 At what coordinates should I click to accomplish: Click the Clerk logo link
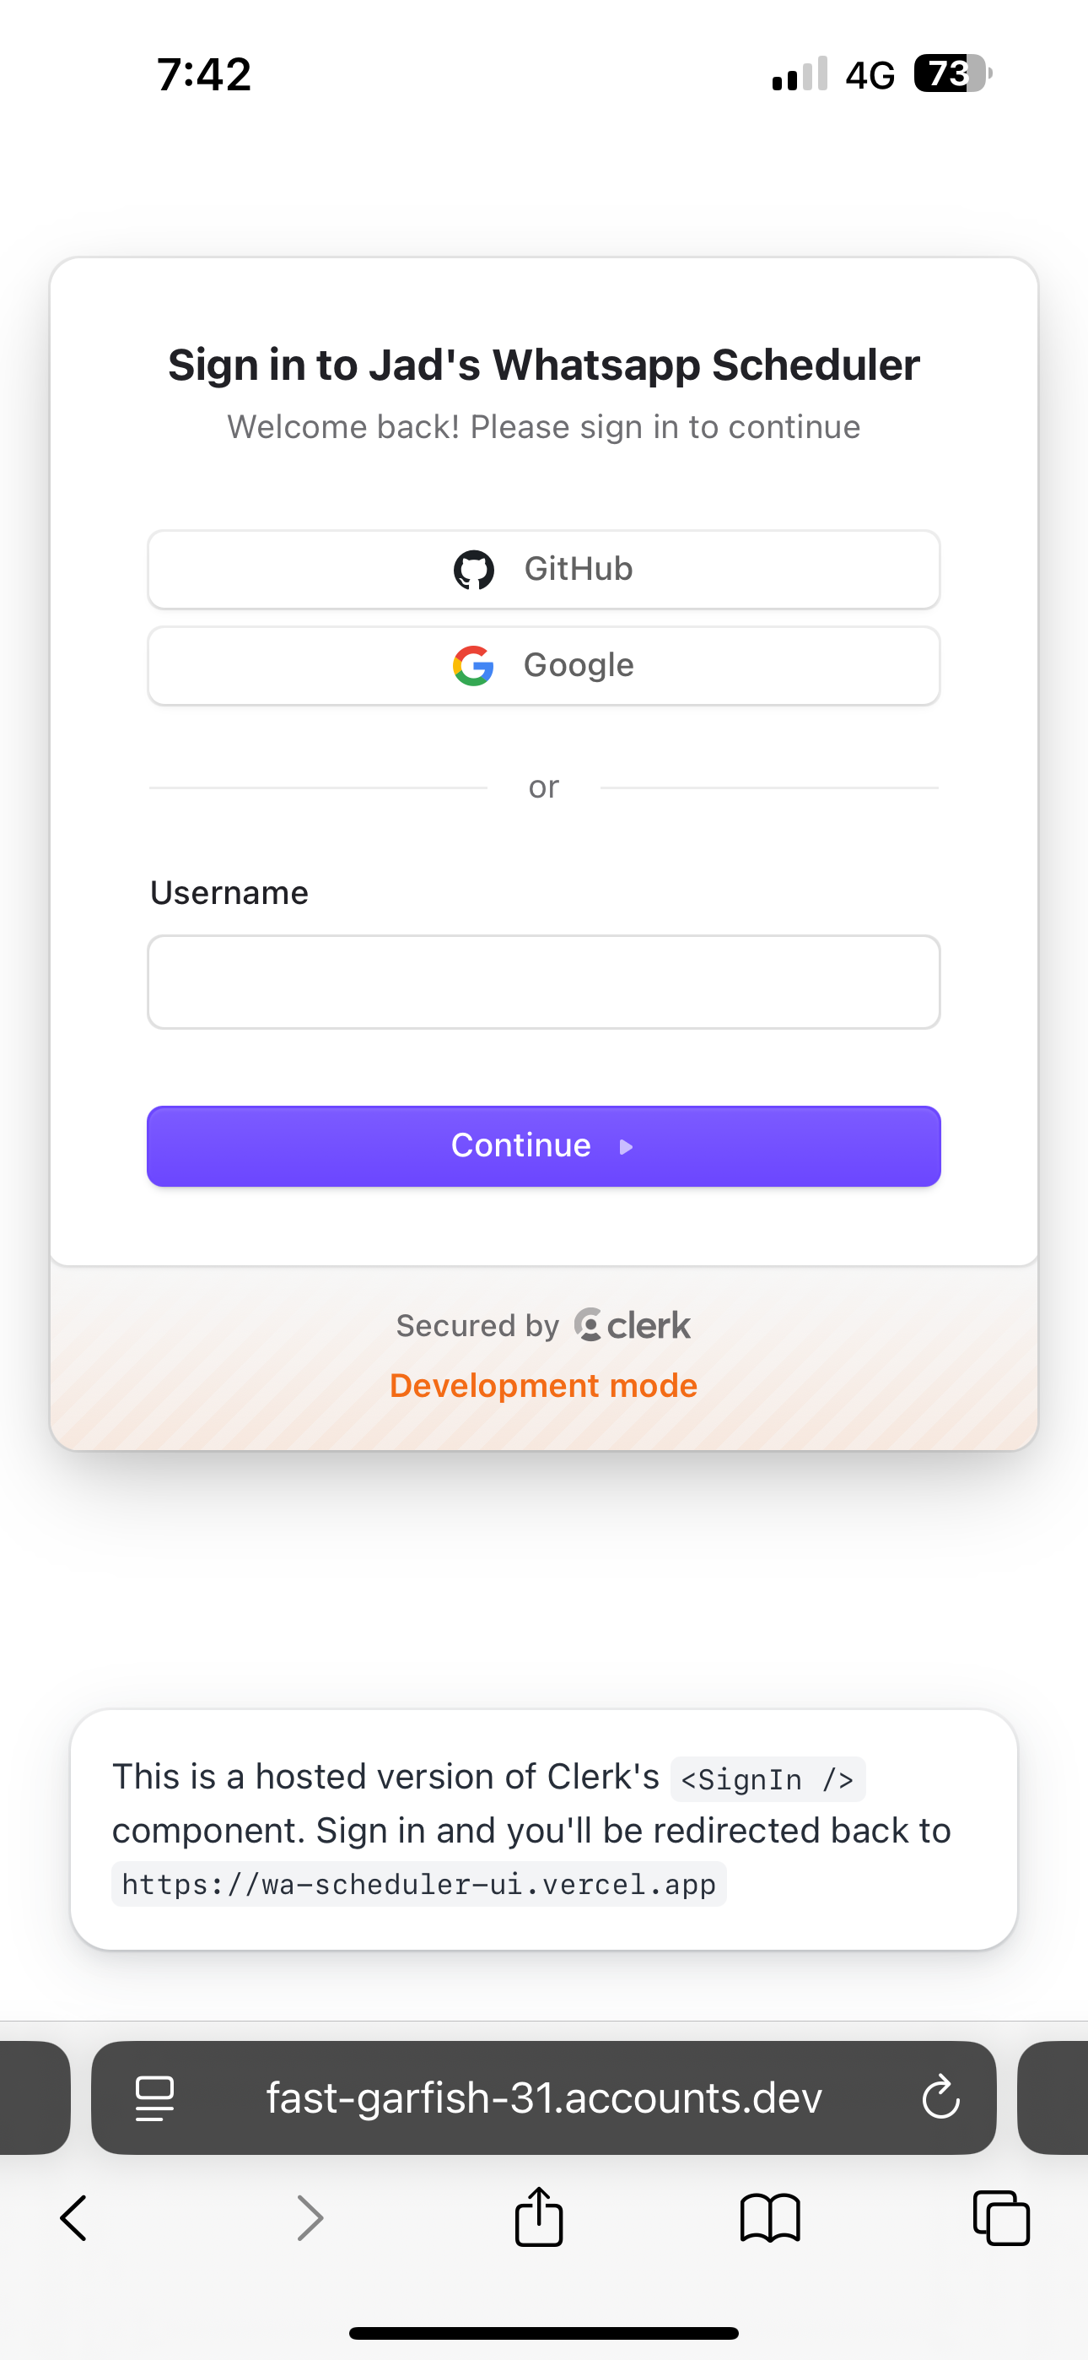tap(633, 1326)
